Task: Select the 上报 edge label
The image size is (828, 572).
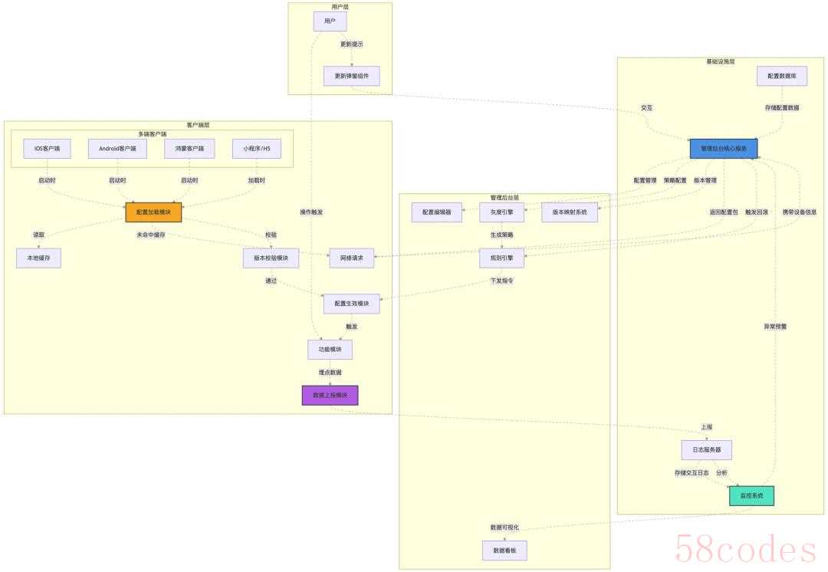Action: 707,427
